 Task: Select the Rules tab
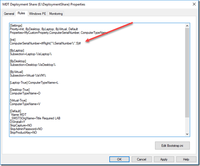(x=21, y=13)
